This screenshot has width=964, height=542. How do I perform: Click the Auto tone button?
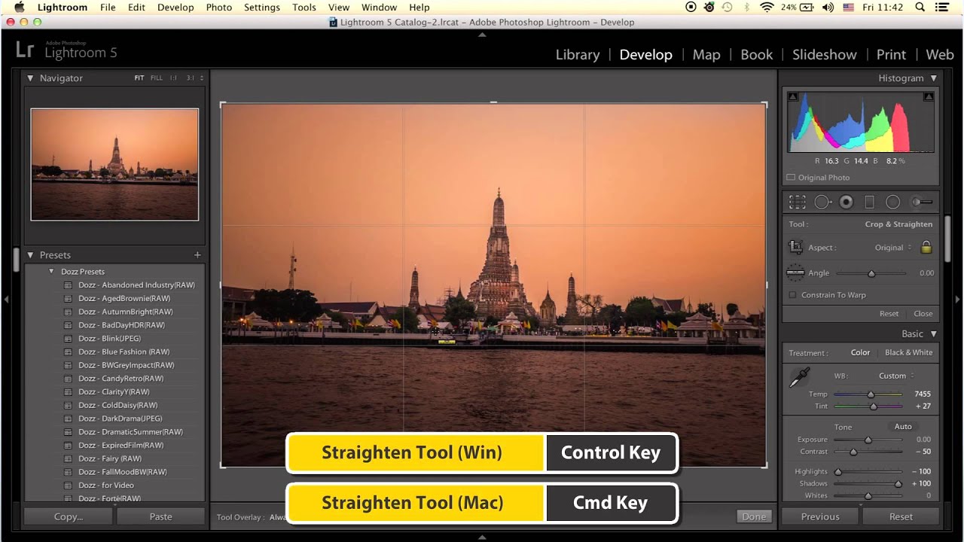coord(903,427)
